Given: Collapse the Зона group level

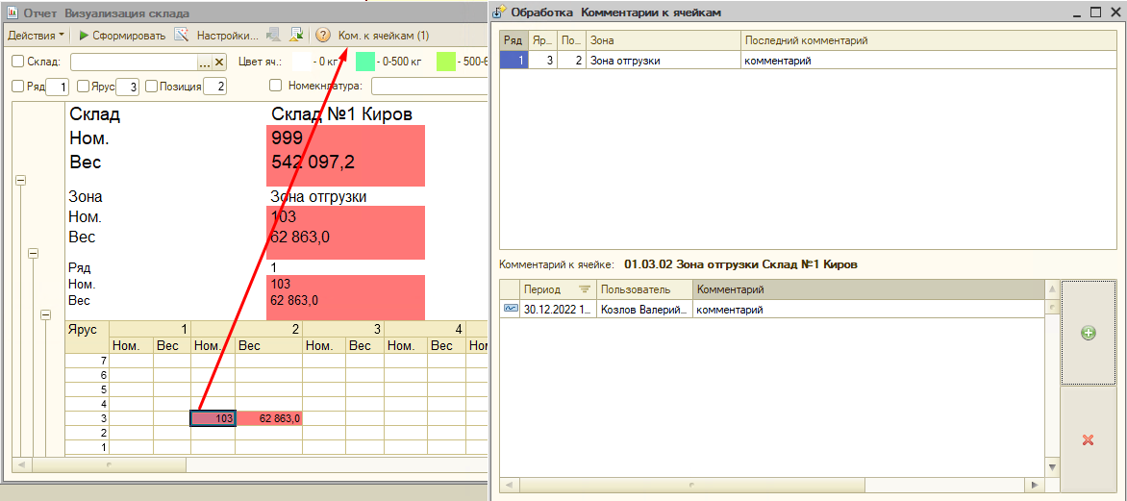Looking at the screenshot, I should 33,253.
